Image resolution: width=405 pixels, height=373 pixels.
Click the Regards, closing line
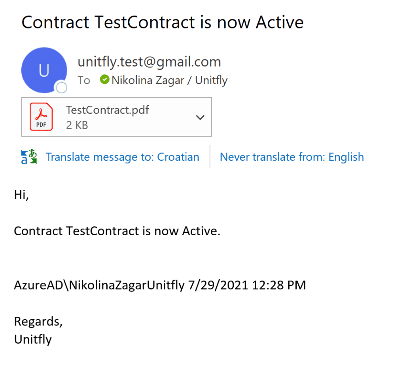point(38,322)
